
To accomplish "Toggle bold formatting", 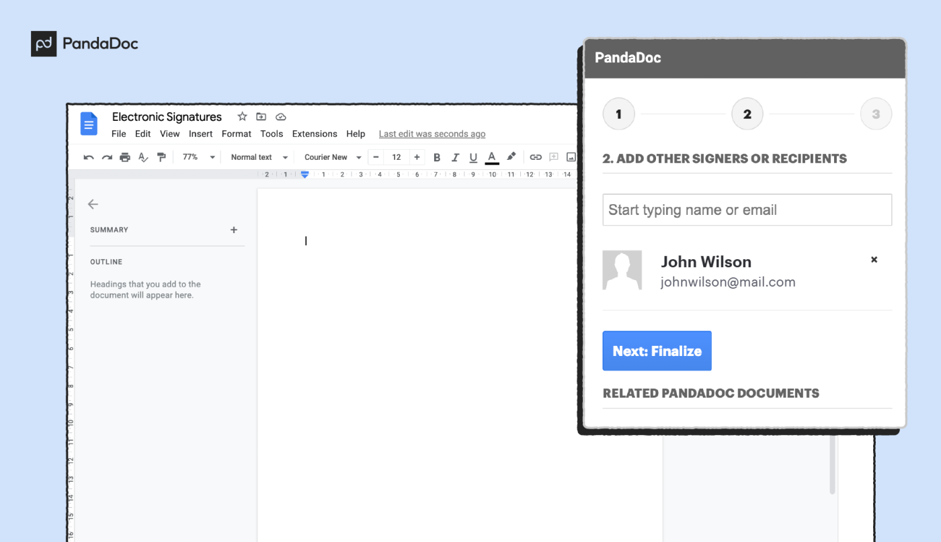I will coord(437,157).
